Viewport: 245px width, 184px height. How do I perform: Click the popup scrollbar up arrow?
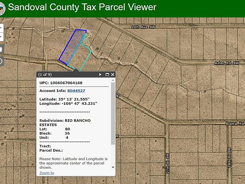pyautogui.click(x=113, y=80)
